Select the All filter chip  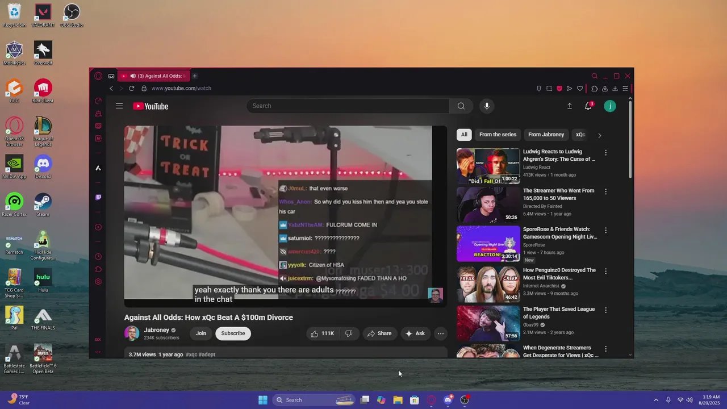tap(464, 135)
